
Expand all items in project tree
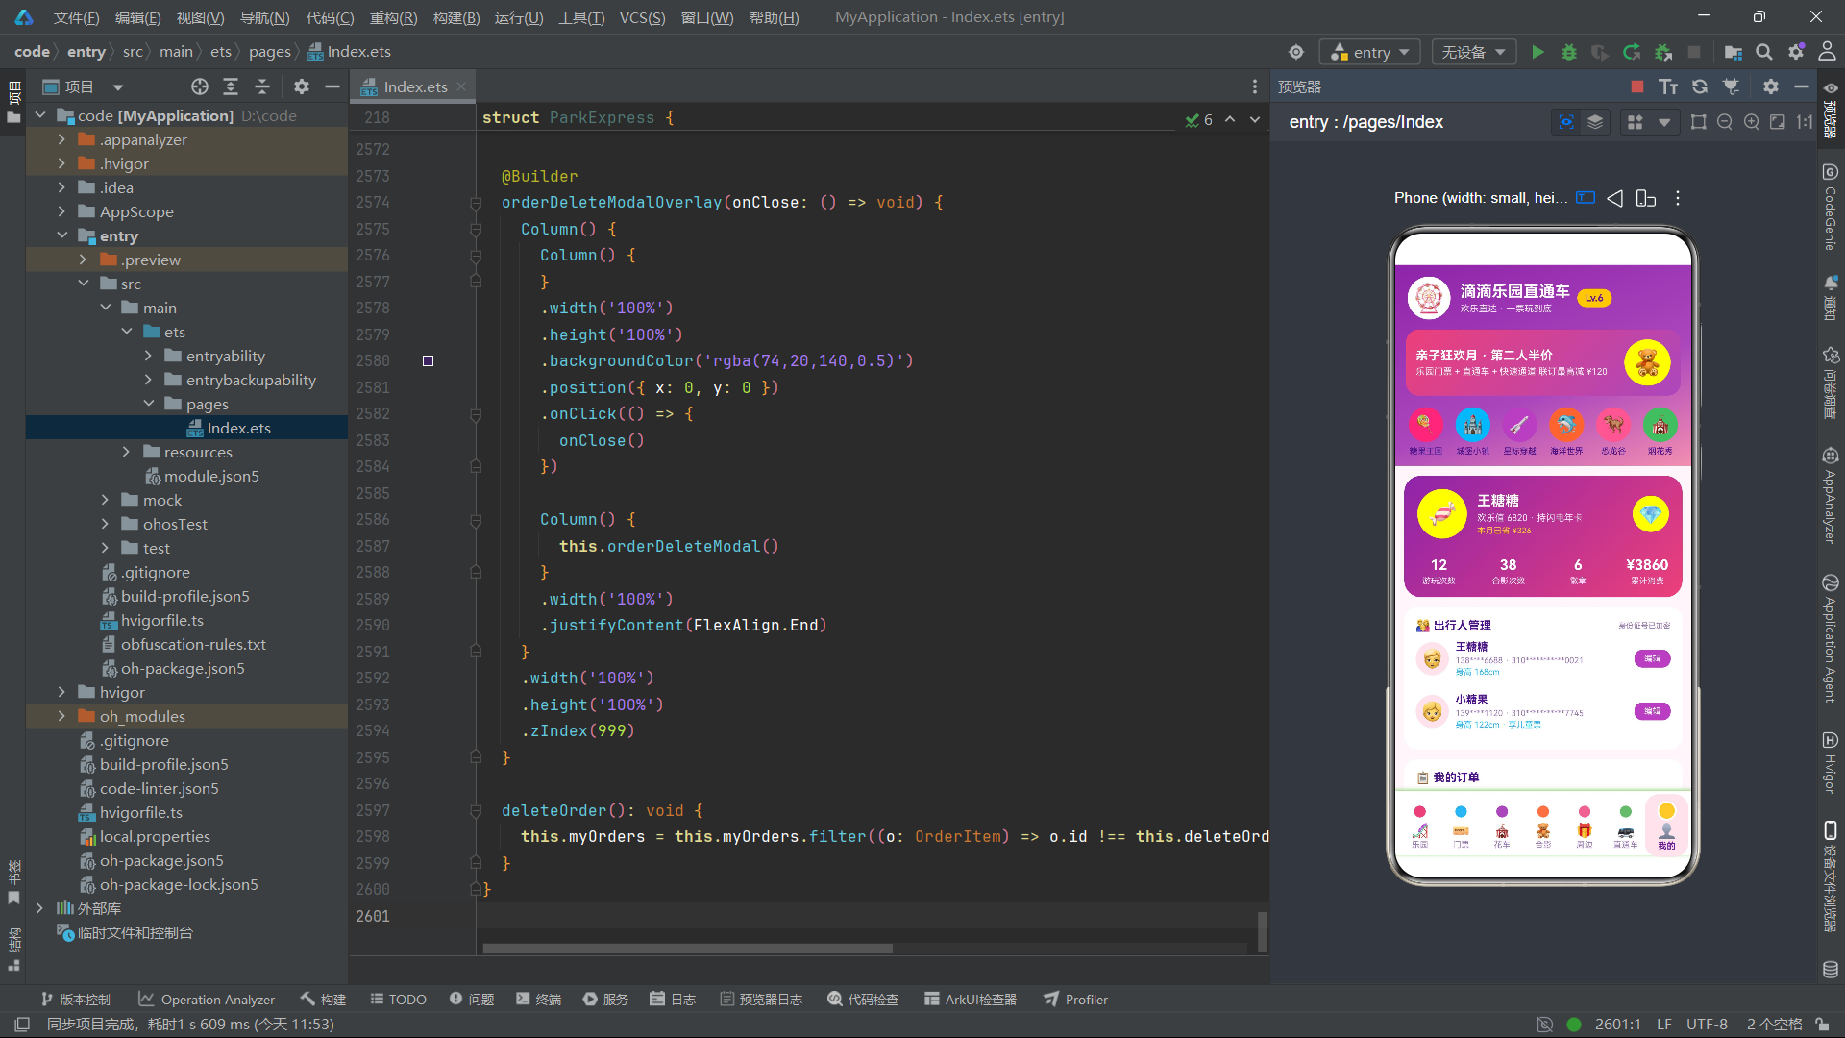click(231, 86)
